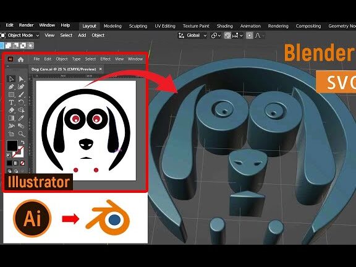Open Illustrator's File menu
This screenshot has height=267, width=356.
(x=36, y=59)
